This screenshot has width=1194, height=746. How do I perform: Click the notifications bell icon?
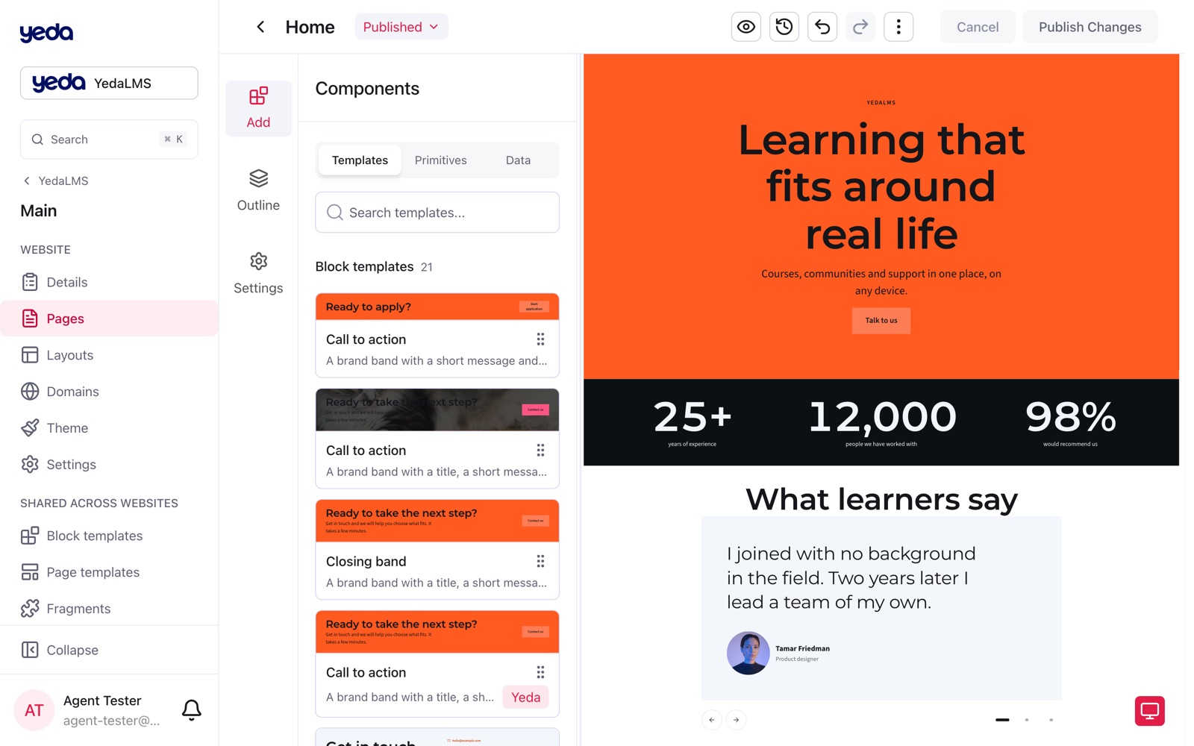coord(192,710)
